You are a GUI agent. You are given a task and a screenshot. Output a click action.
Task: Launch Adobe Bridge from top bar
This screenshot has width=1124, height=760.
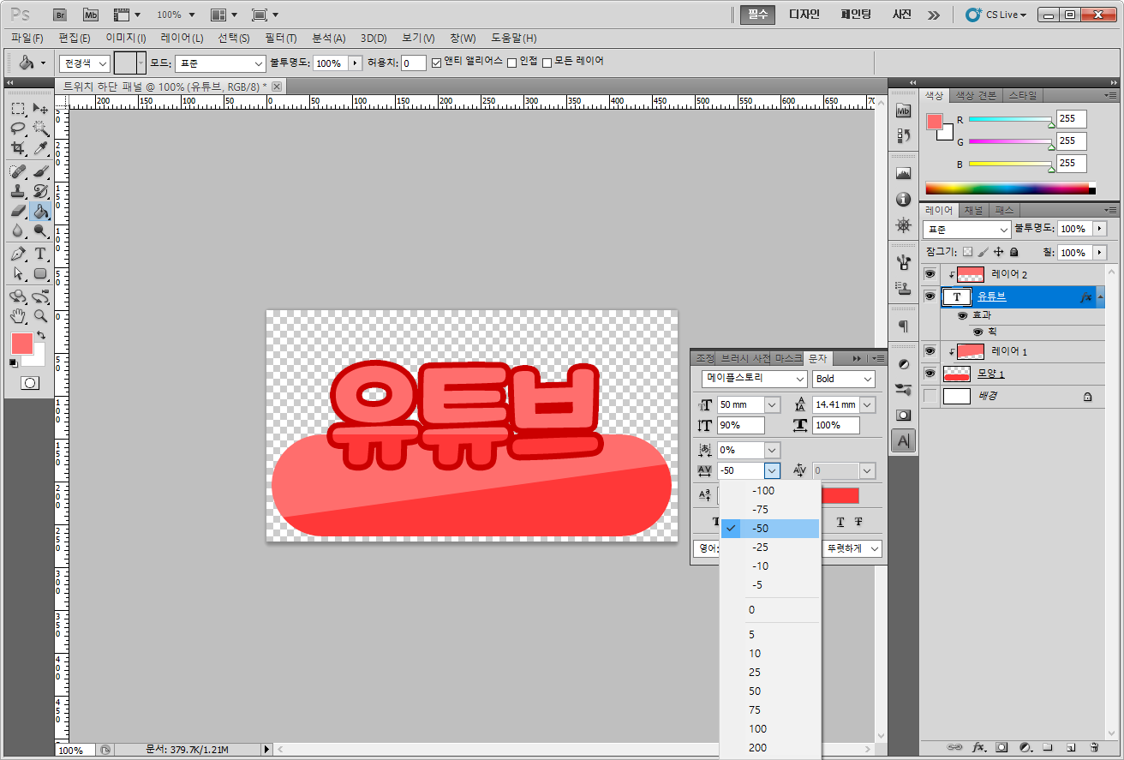(59, 15)
